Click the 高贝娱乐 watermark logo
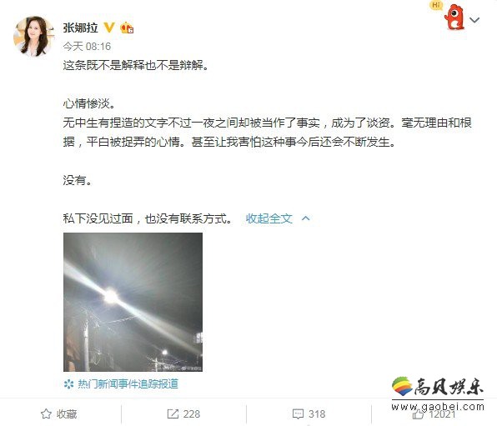The image size is (497, 426). pos(438,393)
